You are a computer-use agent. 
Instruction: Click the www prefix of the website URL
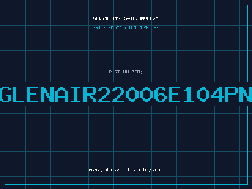click(93, 170)
